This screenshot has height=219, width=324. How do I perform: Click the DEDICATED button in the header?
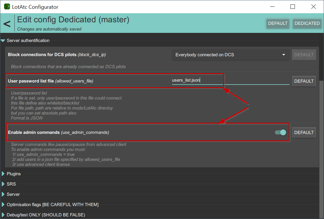pyautogui.click(x=307, y=23)
